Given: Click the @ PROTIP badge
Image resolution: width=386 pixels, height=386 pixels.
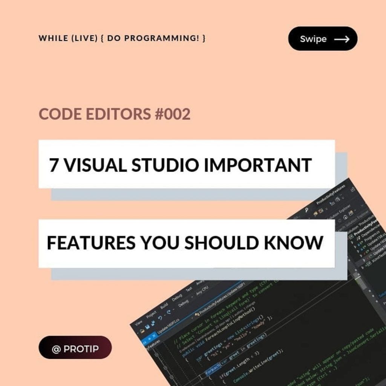Looking at the screenshot, I should [75, 348].
